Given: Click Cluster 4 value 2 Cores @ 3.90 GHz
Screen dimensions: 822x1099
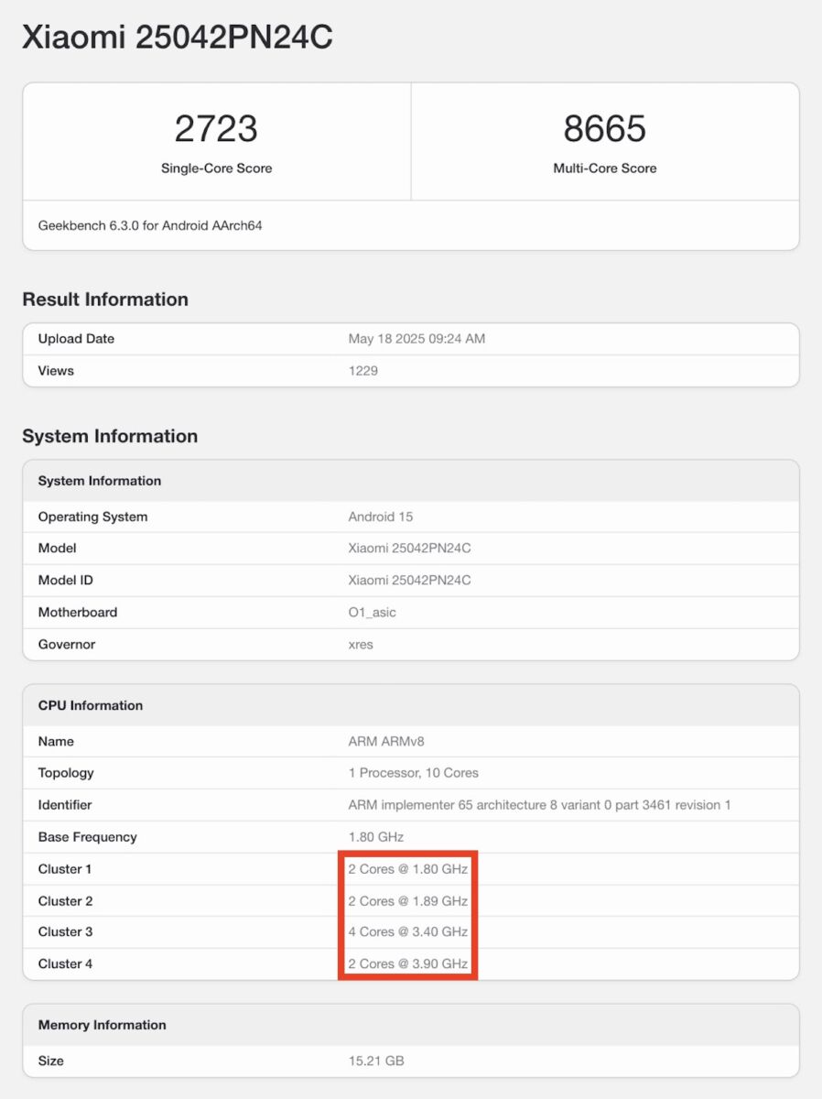Looking at the screenshot, I should 408,964.
